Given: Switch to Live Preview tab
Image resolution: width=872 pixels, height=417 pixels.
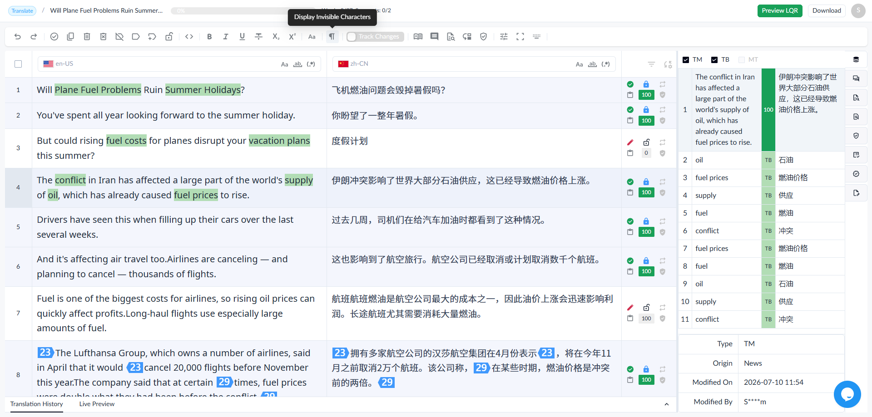Looking at the screenshot, I should point(97,404).
